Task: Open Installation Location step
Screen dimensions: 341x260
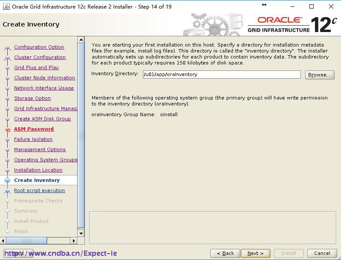Action: 38,170
